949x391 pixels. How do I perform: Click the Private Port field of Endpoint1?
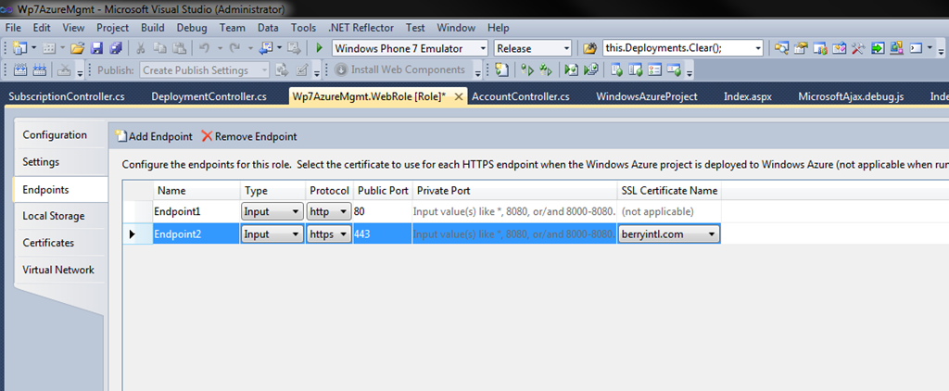(x=514, y=212)
